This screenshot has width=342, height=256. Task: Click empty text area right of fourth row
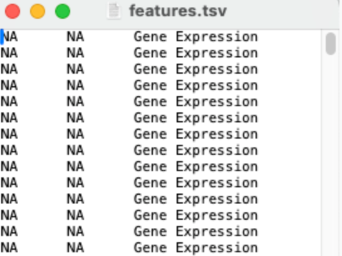(289, 86)
